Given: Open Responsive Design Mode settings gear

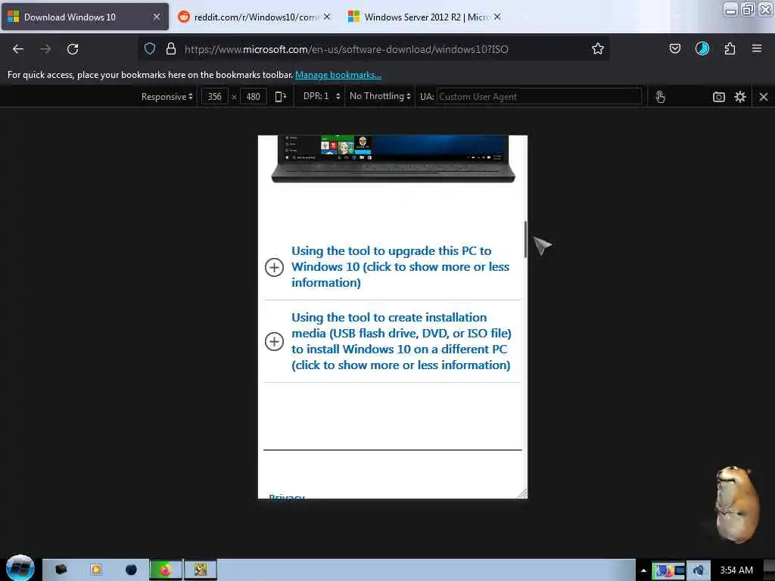Looking at the screenshot, I should [x=740, y=97].
